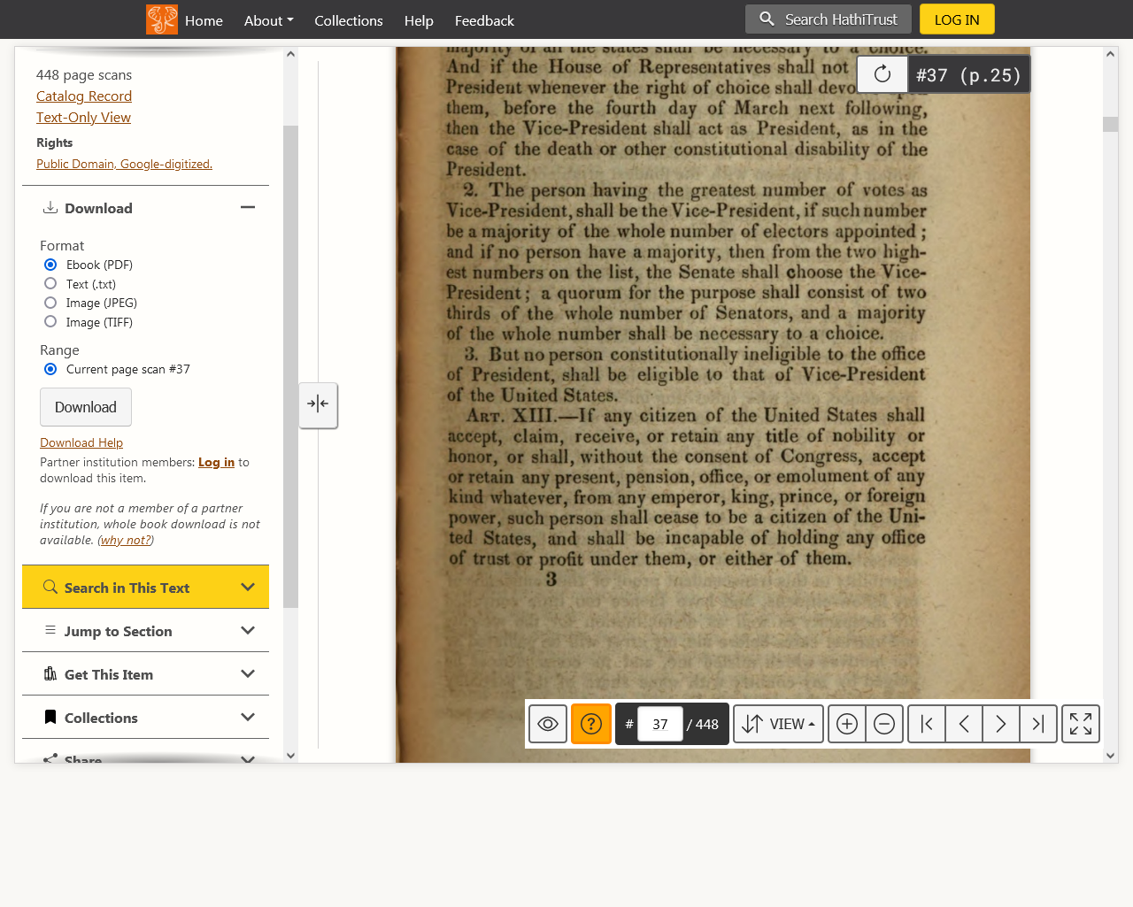Click the orange help question mark icon
1133x907 pixels.
pyautogui.click(x=590, y=724)
